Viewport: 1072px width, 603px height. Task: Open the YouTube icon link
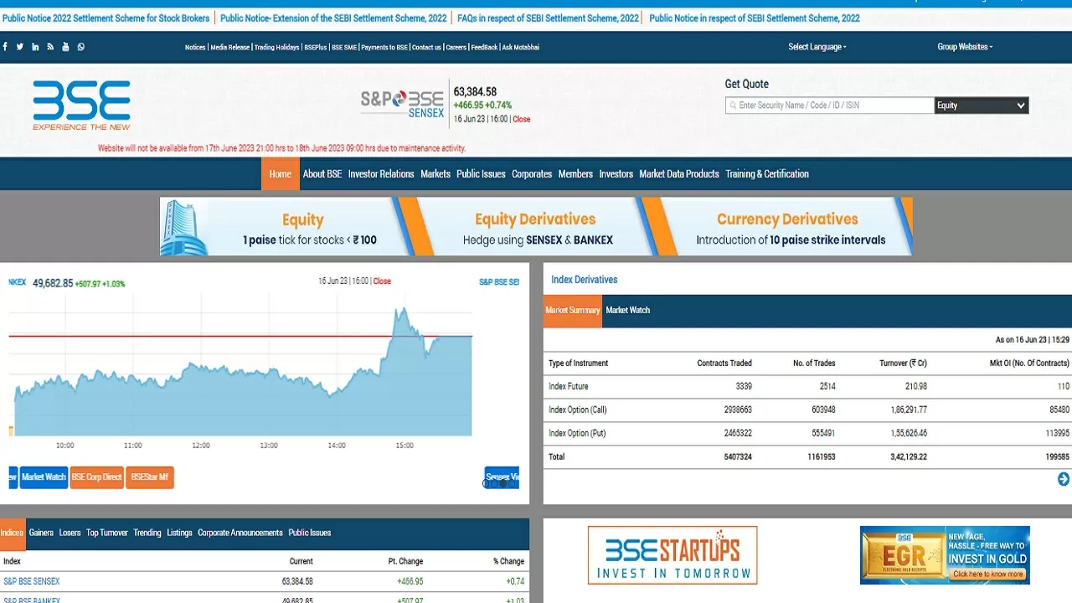[x=66, y=47]
